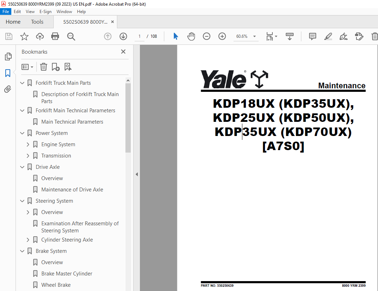
Task: Open the zoom level dropdown
Action: (x=254, y=36)
